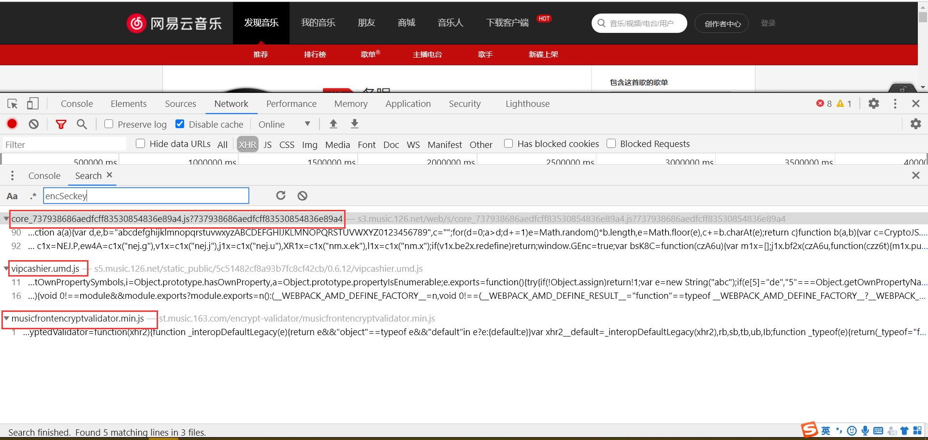Click the yellow warning count indicator
Viewport: 928px width, 440px height.
[844, 103]
